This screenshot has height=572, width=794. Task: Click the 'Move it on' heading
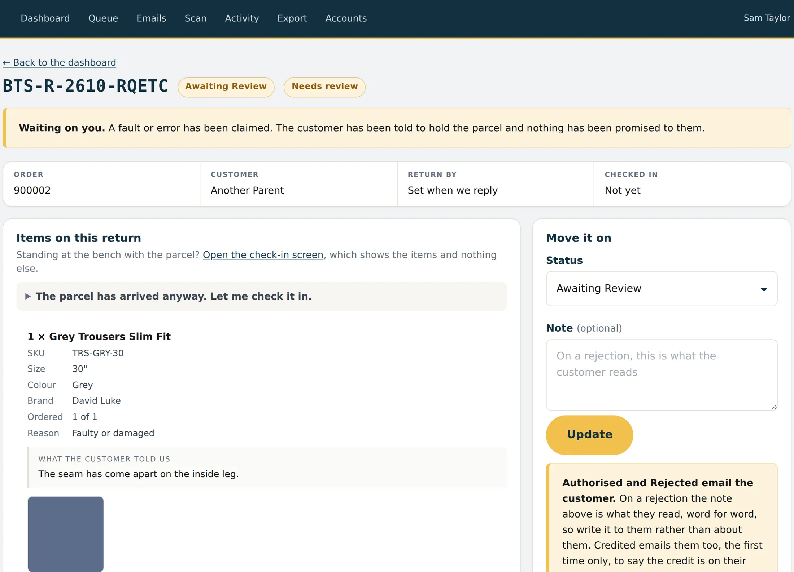(579, 238)
